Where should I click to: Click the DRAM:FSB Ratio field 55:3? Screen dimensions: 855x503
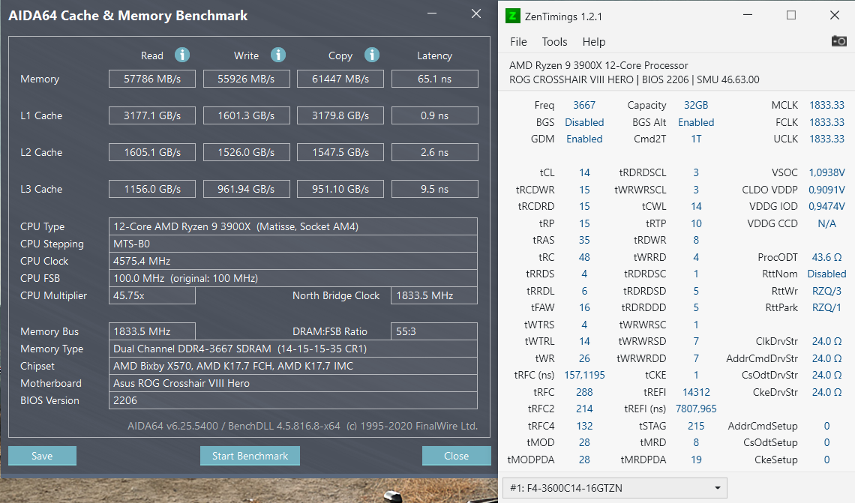pyautogui.click(x=434, y=331)
